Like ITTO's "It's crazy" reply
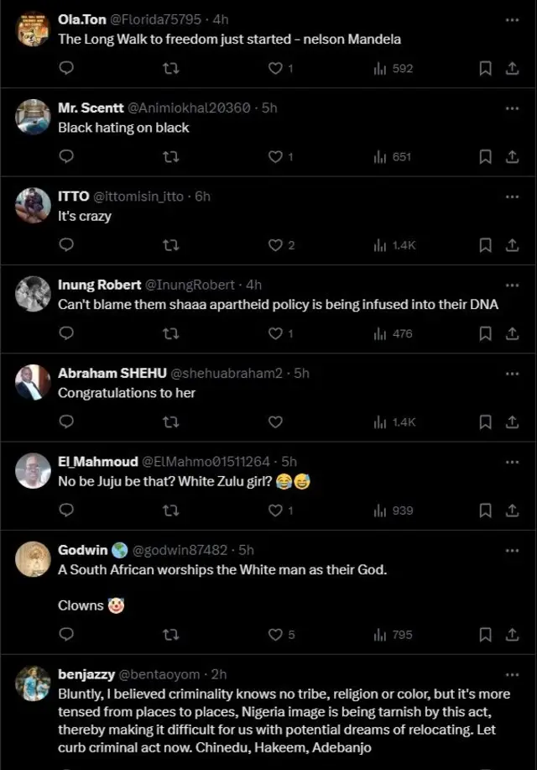Viewport: 537px width, 770px height. 275,245
